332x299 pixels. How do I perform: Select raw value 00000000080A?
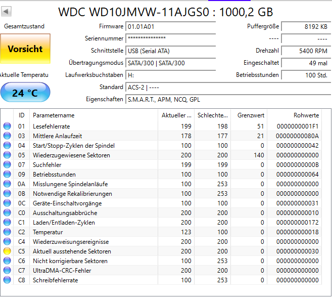pos(297,136)
